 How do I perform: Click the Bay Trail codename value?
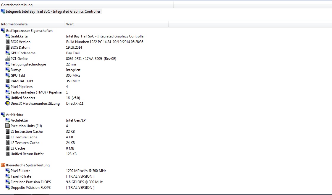(x=73, y=53)
